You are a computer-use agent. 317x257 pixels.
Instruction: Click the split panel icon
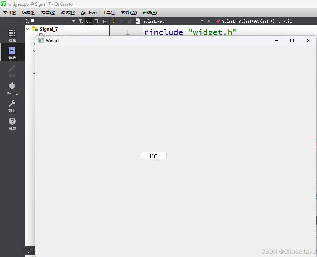[97, 21]
